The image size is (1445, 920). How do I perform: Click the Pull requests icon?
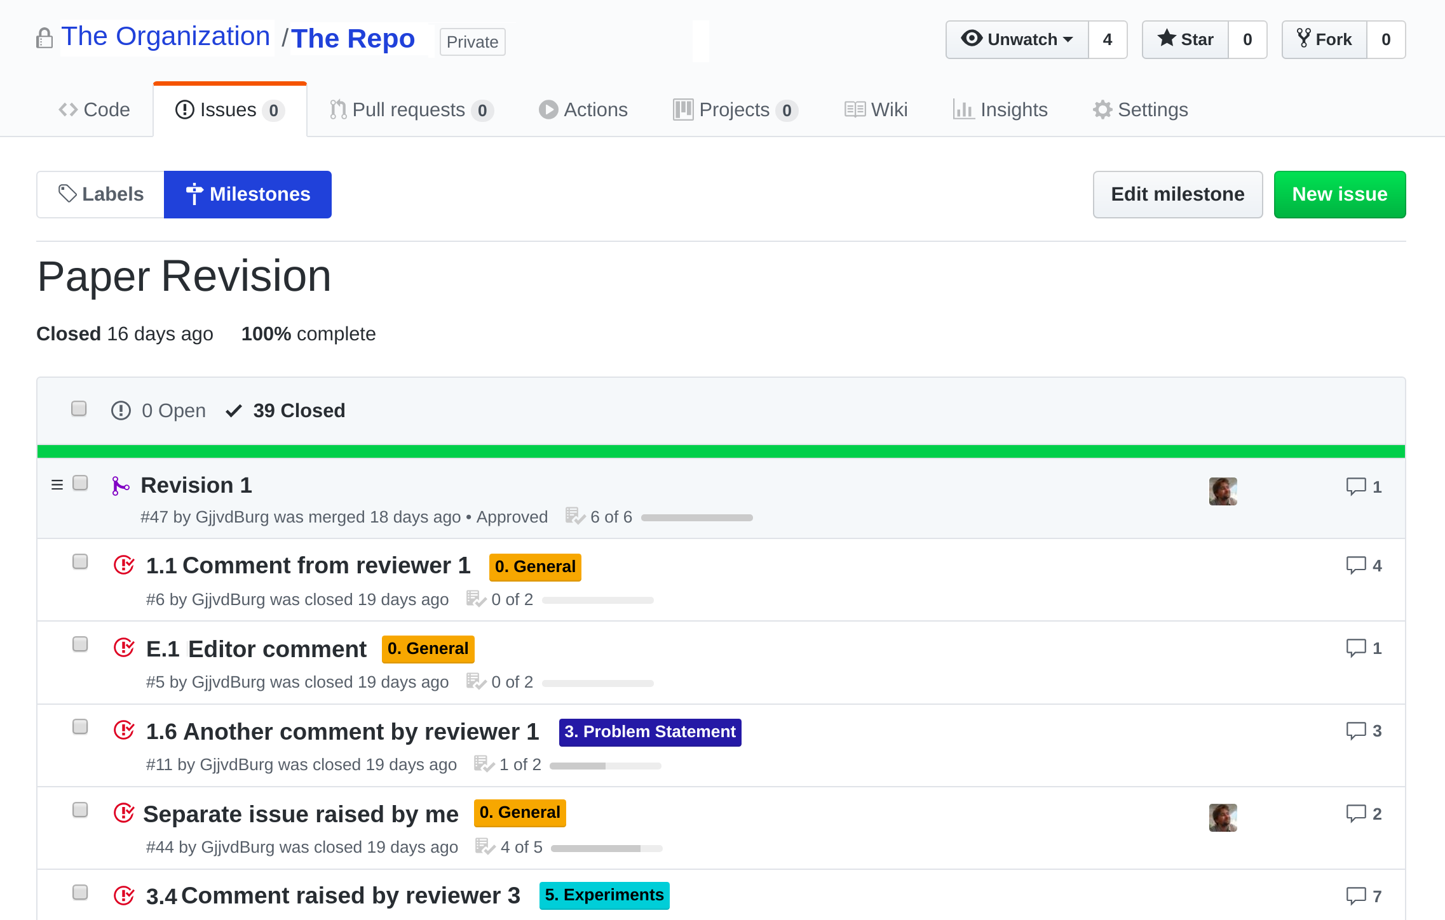[336, 109]
